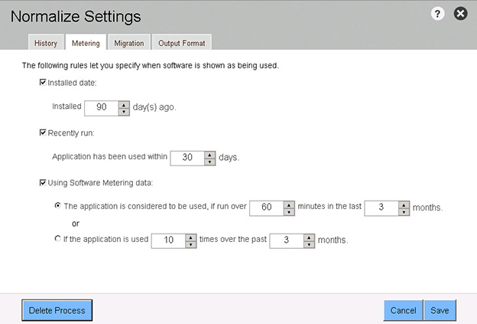
Task: Choose the application used times radio option
Action: coord(58,239)
